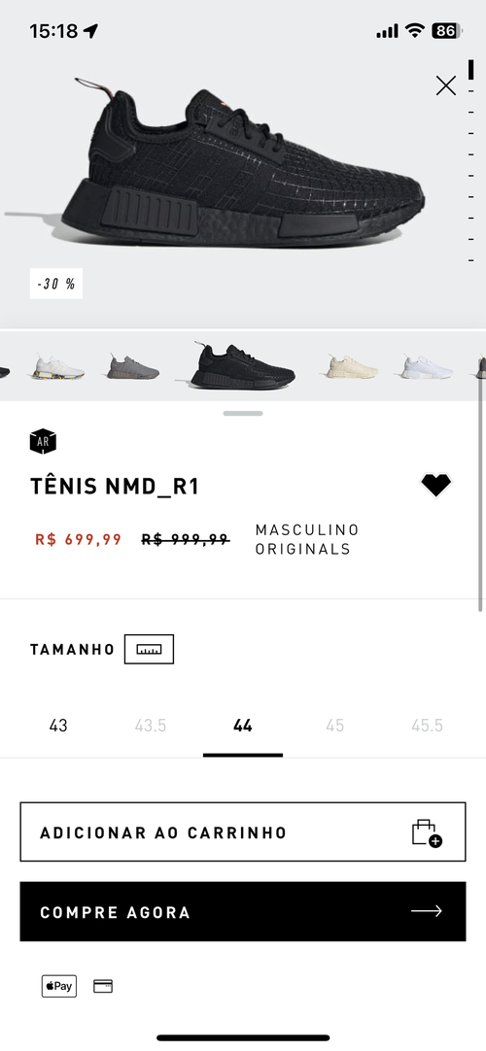Select the all-white shoe thumbnail

(x=427, y=366)
